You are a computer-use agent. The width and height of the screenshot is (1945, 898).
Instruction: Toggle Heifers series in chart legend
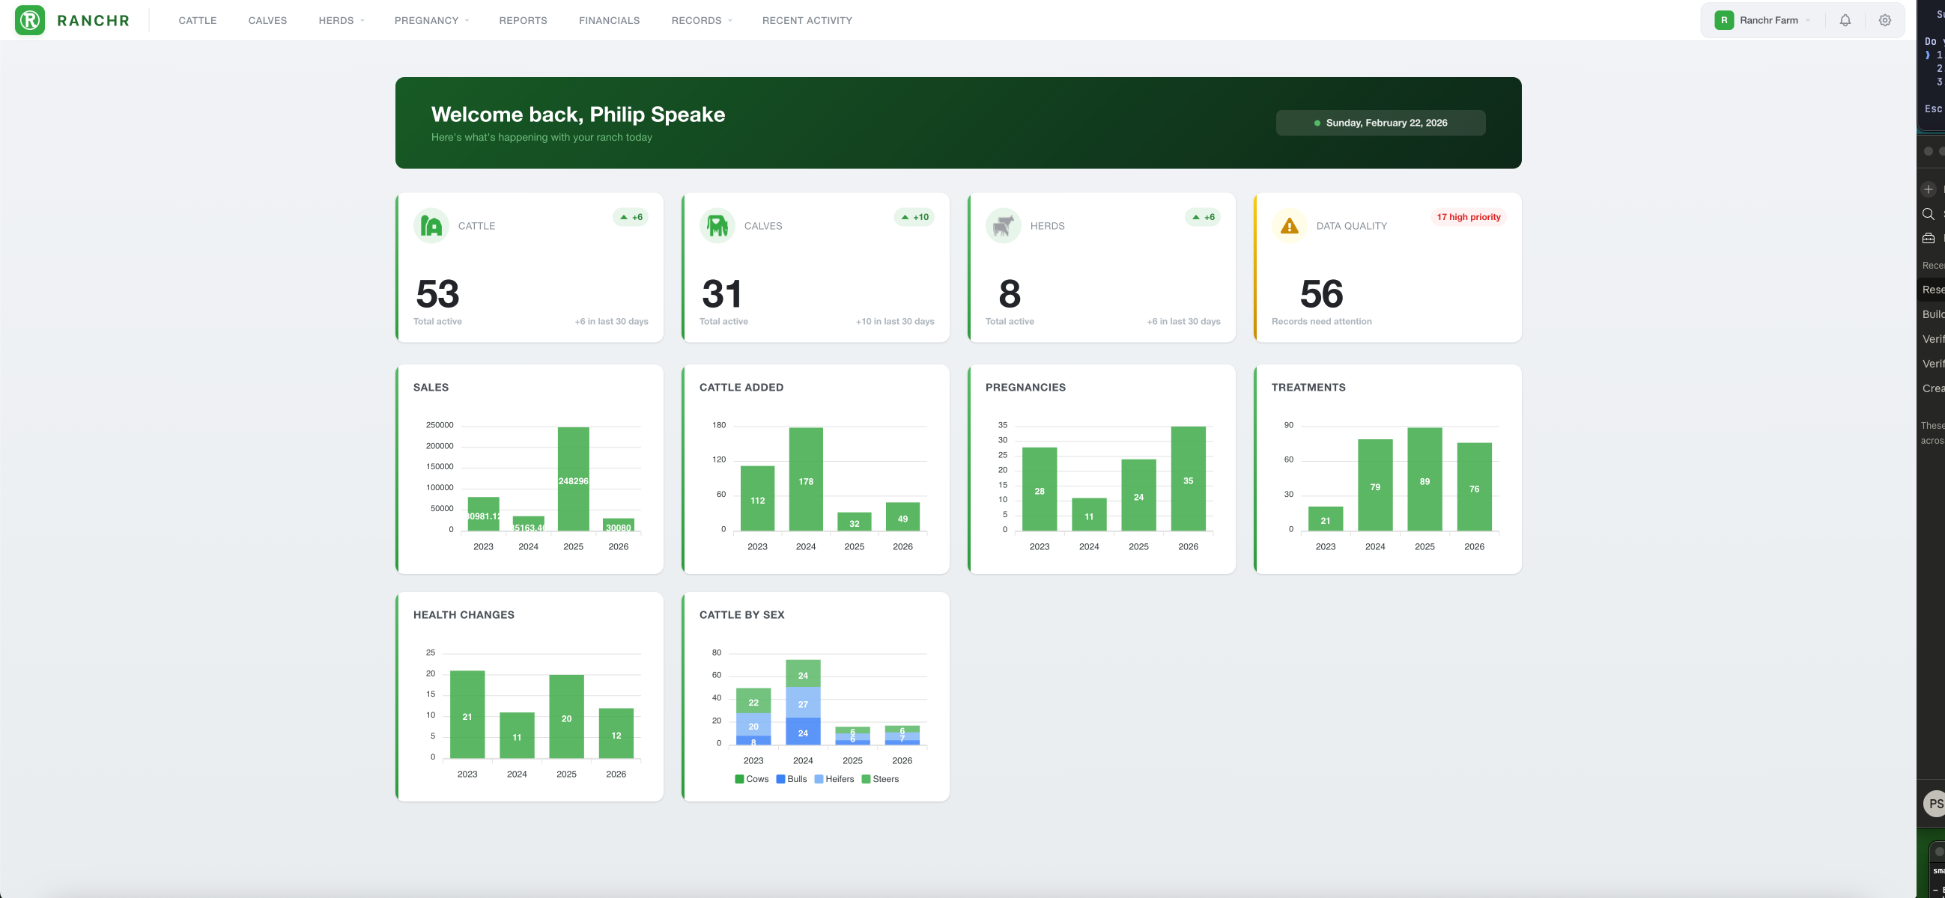834,779
